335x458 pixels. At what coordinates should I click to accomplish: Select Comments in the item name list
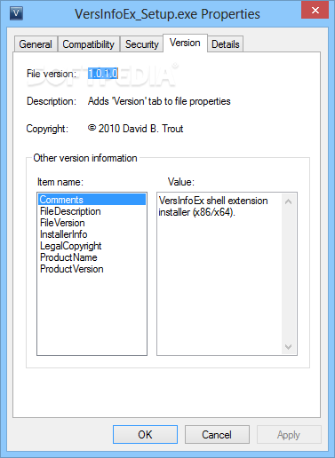pos(92,200)
